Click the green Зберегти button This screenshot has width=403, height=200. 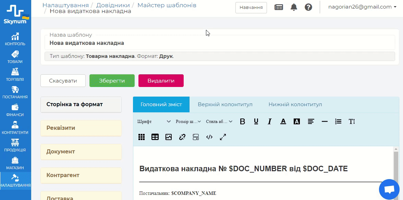(x=112, y=80)
